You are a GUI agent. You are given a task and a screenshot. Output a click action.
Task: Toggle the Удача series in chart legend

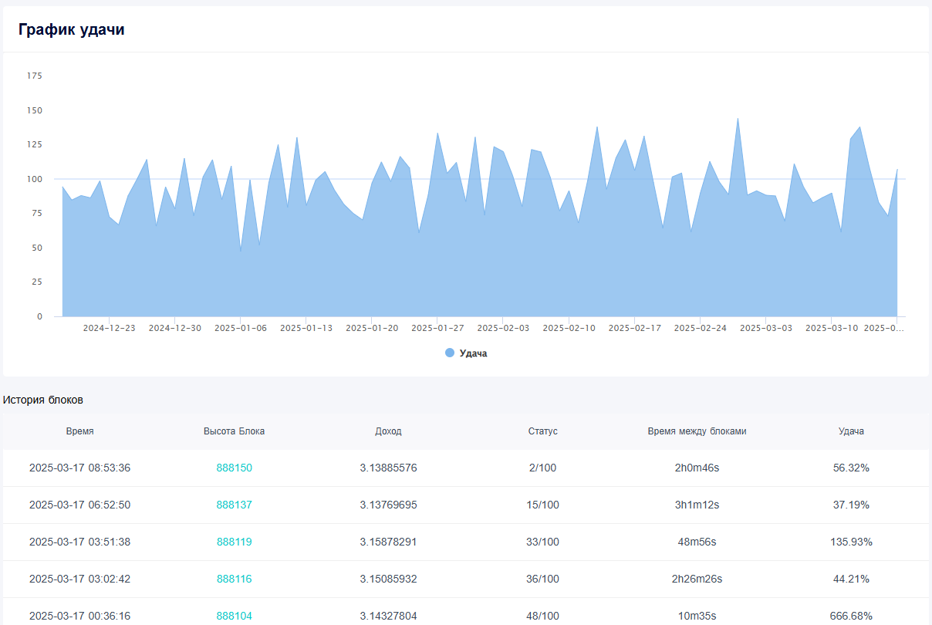473,353
